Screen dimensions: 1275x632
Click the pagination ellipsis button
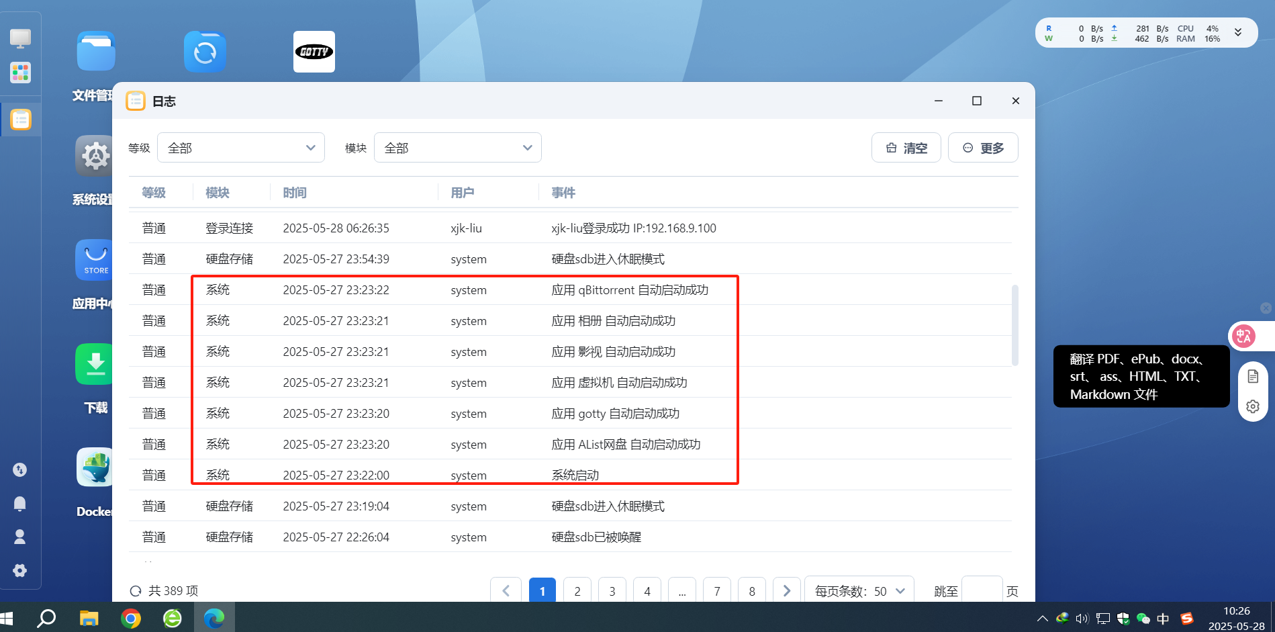[x=682, y=591]
